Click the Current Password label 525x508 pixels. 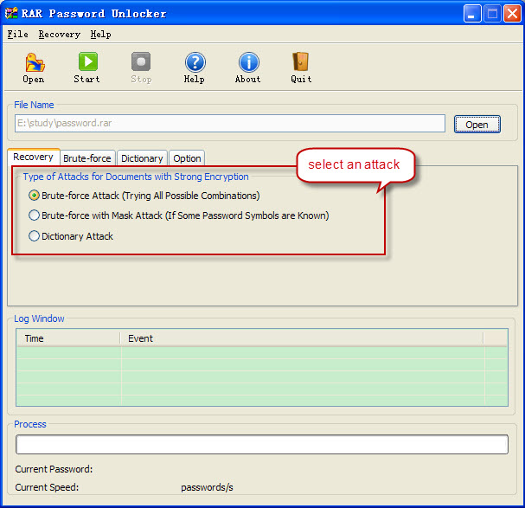54,469
